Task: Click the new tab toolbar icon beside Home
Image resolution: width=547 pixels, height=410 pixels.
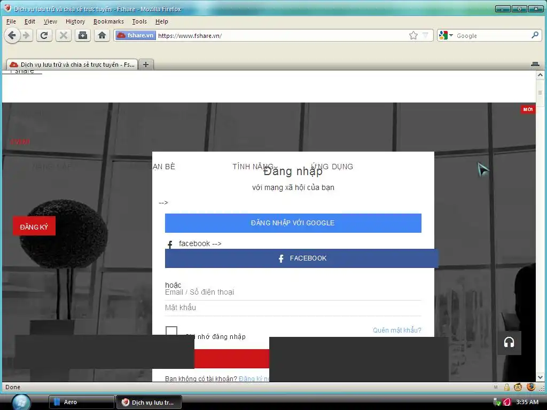Action: 83,36
